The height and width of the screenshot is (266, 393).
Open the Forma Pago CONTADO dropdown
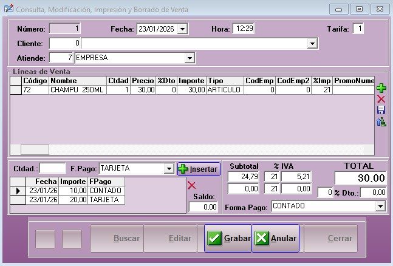pyautogui.click(x=380, y=206)
